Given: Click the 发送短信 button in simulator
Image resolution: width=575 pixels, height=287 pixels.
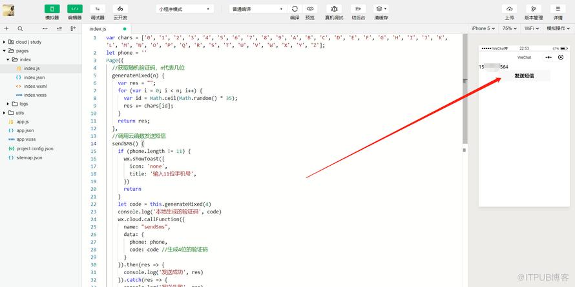Looking at the screenshot, I should pos(524,76).
